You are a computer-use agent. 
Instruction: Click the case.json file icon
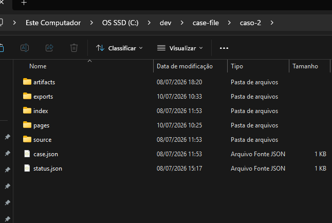(27, 154)
